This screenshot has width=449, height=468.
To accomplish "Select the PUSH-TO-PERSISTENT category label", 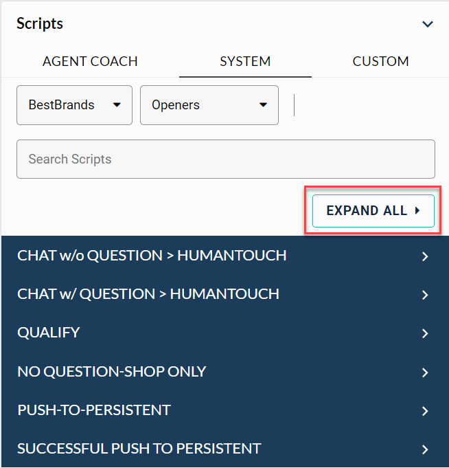I will coord(94,410).
